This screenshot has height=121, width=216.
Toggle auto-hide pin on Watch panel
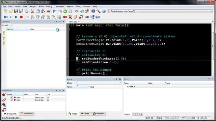tap(209, 79)
